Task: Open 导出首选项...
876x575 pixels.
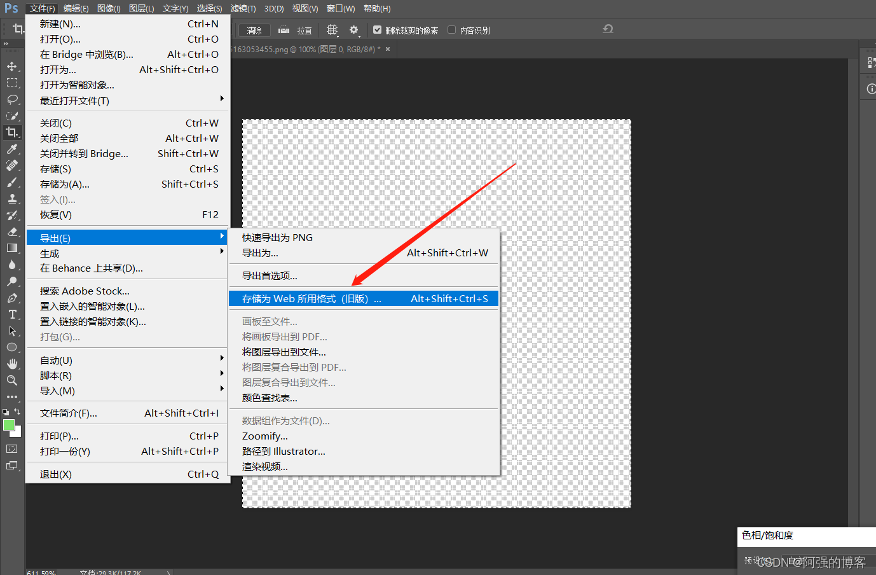Action: [x=364, y=275]
